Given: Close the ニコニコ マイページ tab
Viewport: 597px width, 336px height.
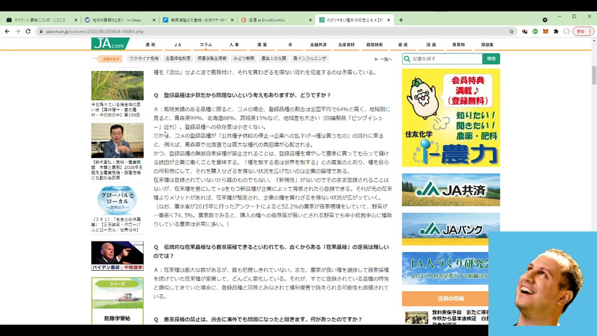Looking at the screenshot, I should [75, 20].
